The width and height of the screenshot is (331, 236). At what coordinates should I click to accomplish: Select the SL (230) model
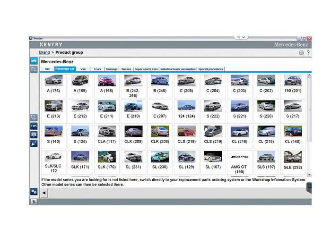pos(160,162)
